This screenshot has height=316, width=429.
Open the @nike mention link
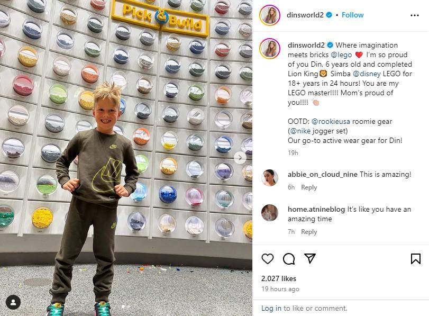300,131
